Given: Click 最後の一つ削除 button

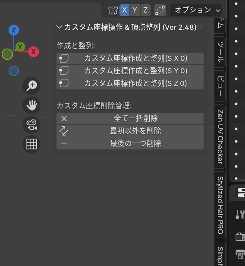Looking at the screenshot, I should tap(130, 143).
